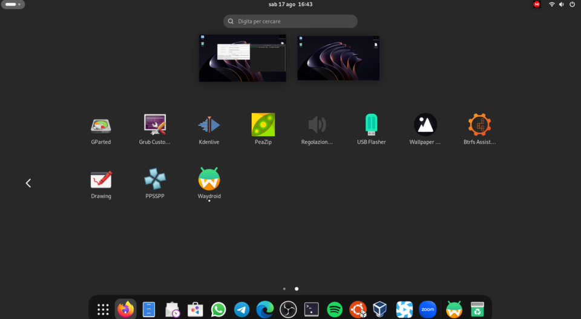Launch USB Flasher
The height and width of the screenshot is (319, 581).
click(371, 125)
